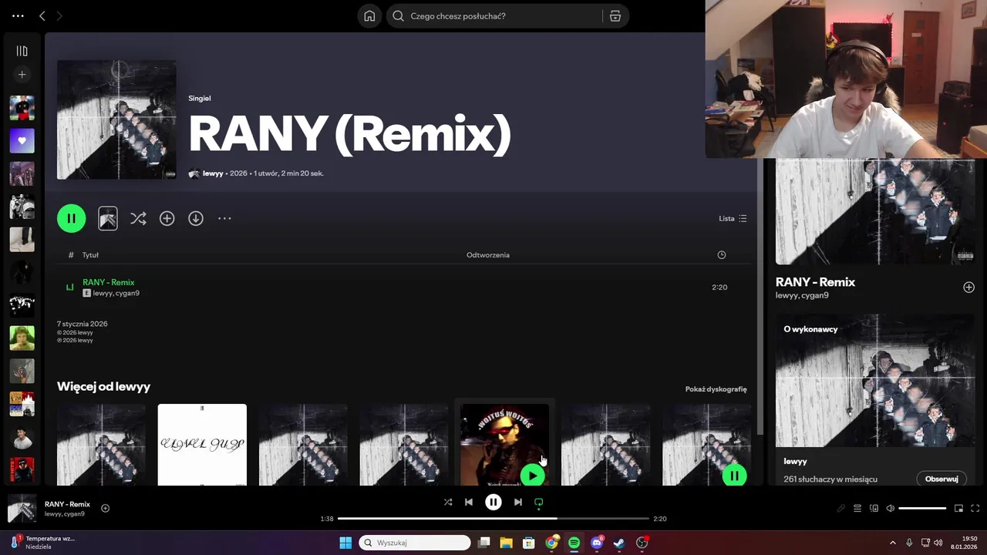Add RANY - Remix to Liked Songs in sidebar
Image resolution: width=987 pixels, height=555 pixels.
point(968,287)
